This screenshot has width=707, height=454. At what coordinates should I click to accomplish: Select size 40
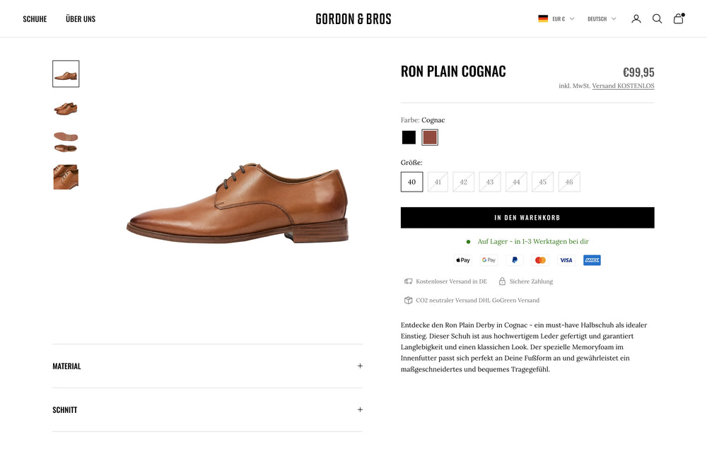click(x=411, y=182)
